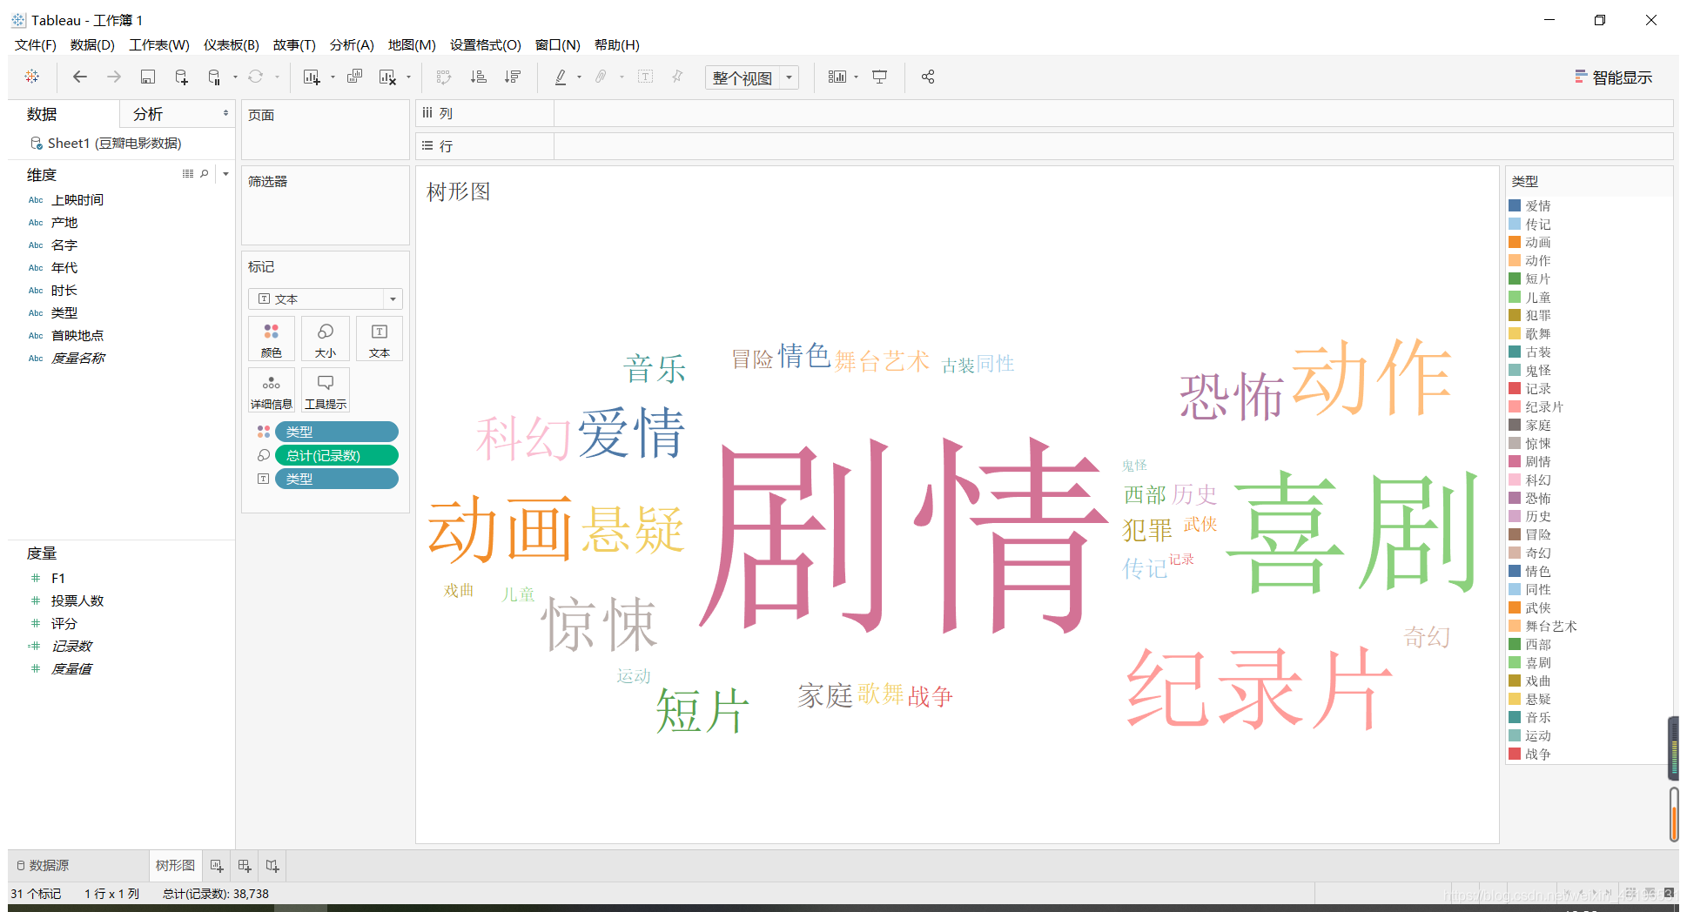Click the dimensions search magnifier icon
1687x912 pixels.
click(205, 174)
